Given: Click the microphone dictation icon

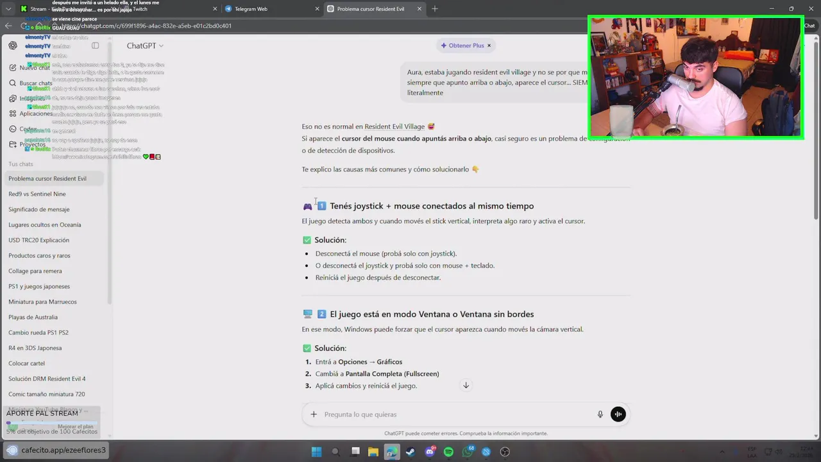Looking at the screenshot, I should click(x=600, y=415).
